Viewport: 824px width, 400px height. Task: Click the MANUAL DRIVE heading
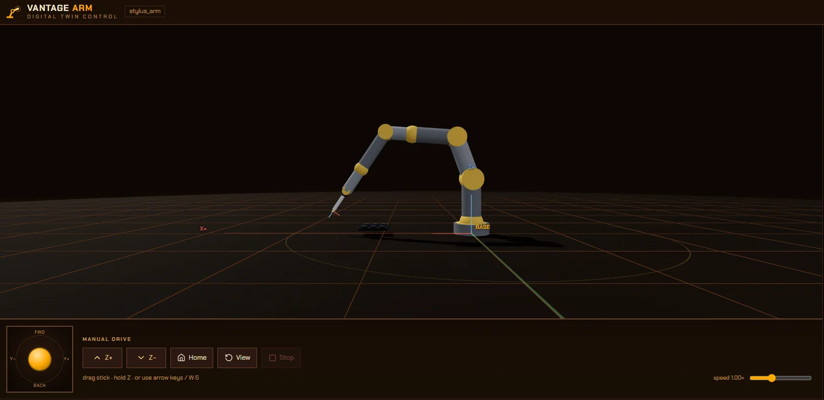pyautogui.click(x=107, y=339)
